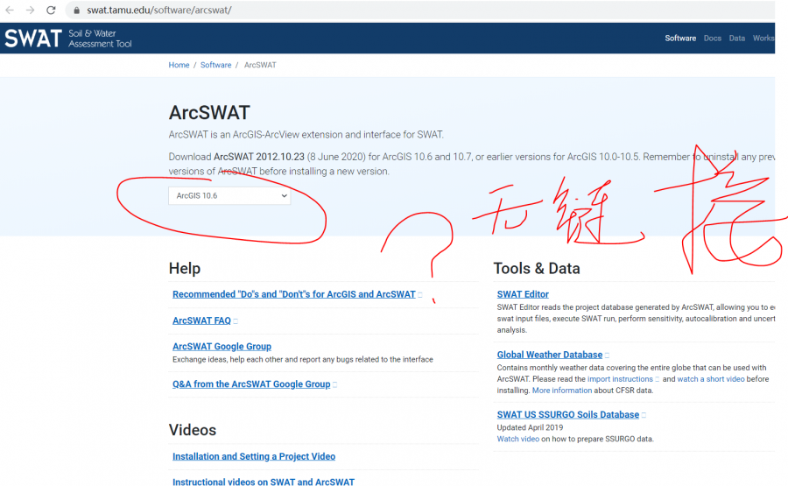Click external link icon beside SSURGO Soils Database
This screenshot has height=486, width=788.
tap(644, 415)
